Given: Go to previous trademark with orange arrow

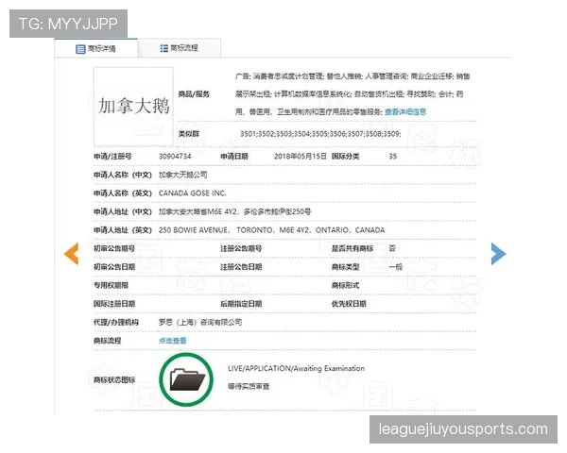Looking at the screenshot, I should pyautogui.click(x=72, y=254).
